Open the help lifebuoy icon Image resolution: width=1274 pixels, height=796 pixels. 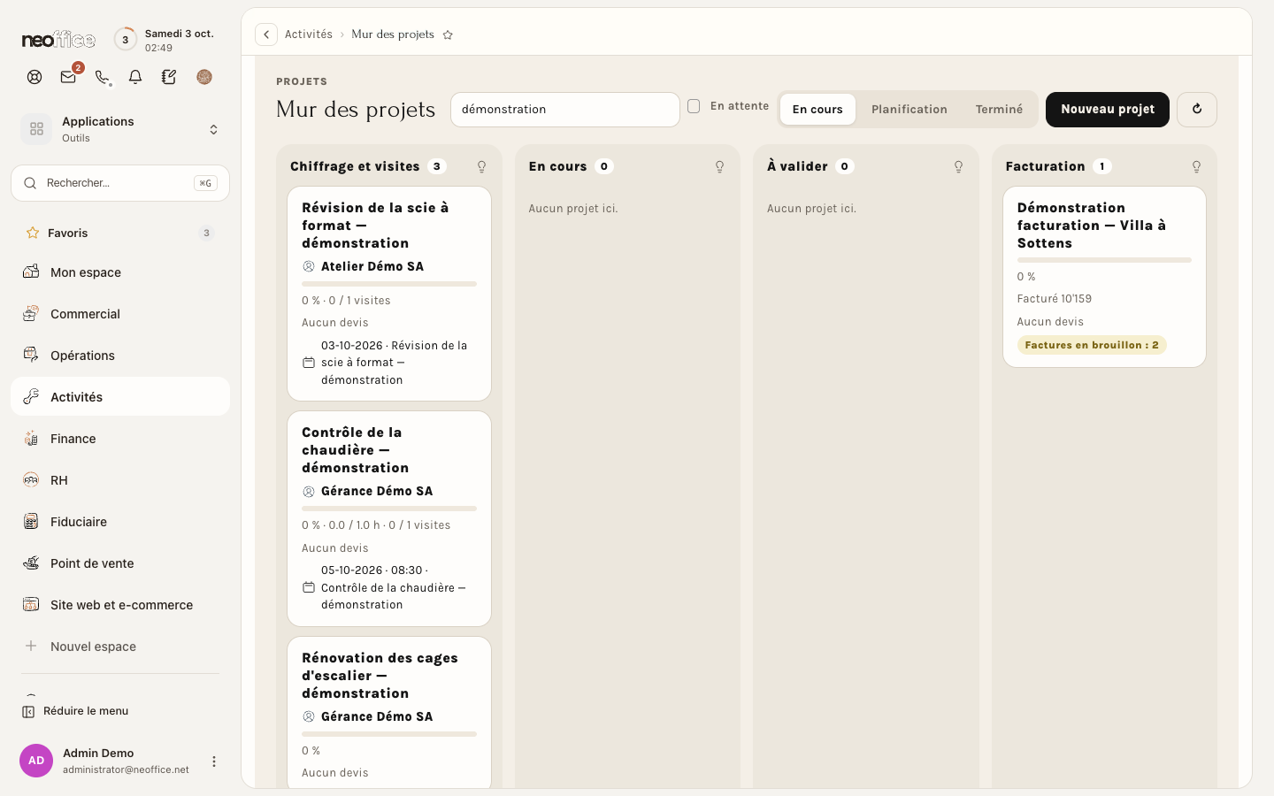35,77
